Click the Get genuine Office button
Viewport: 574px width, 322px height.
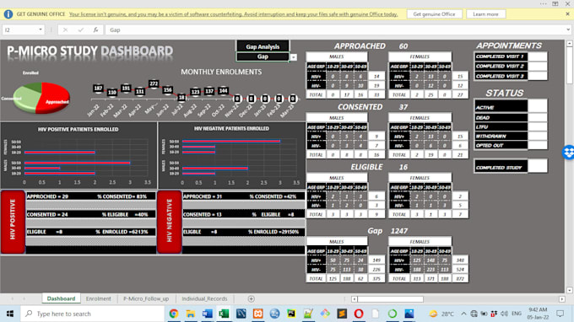(x=434, y=13)
